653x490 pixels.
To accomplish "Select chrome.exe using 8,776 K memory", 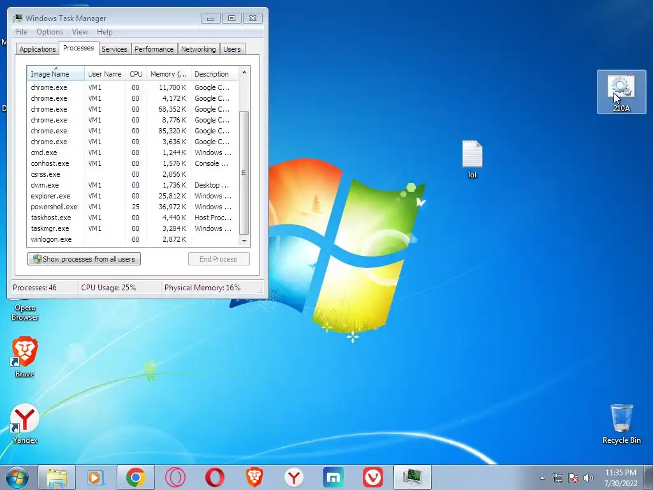I will (x=133, y=120).
